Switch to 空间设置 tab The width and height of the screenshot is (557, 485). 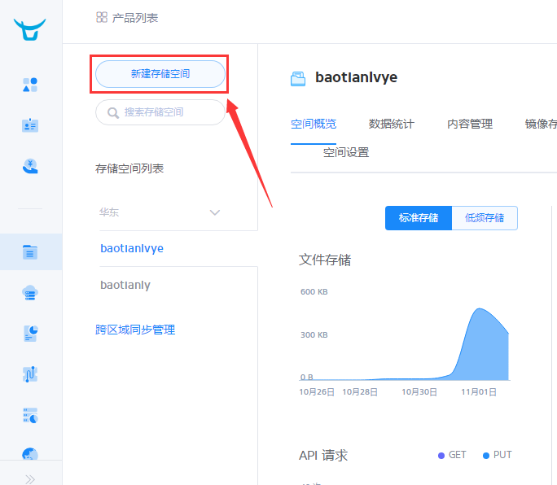(346, 153)
